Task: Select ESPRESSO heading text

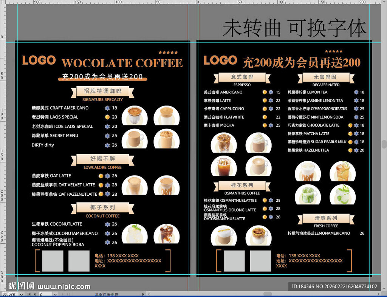Action: [242, 85]
